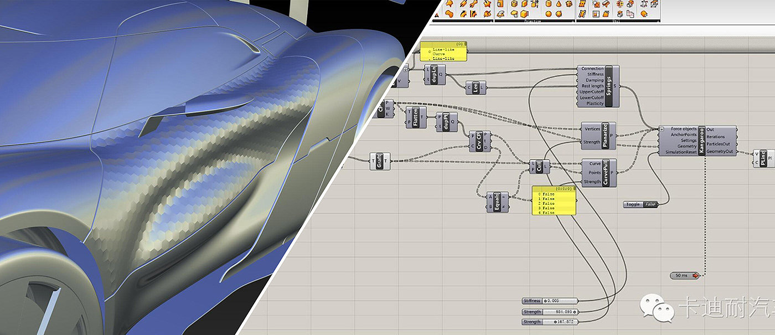775x335 pixels.
Task: Click the Planarize component on canvas
Action: tap(606, 135)
